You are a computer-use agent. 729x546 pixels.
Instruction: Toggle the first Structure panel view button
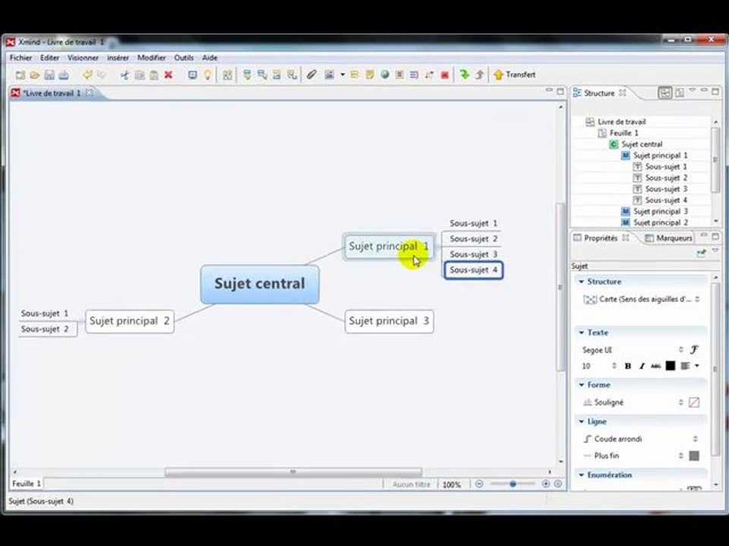(x=665, y=93)
